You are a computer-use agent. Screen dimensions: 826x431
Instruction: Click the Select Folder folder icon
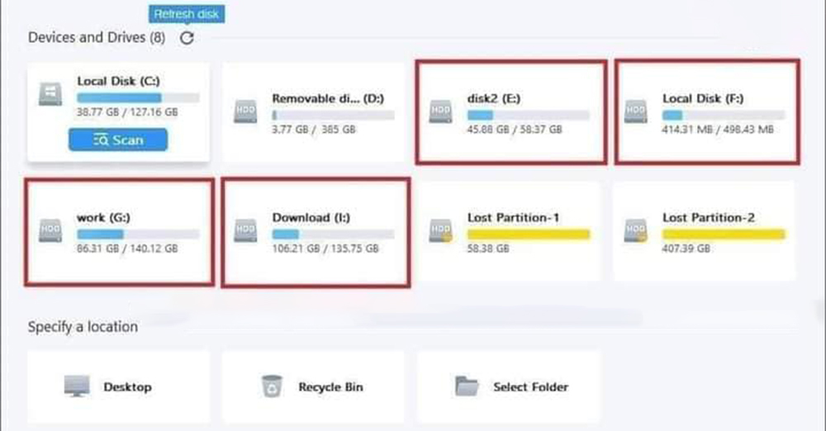point(467,386)
